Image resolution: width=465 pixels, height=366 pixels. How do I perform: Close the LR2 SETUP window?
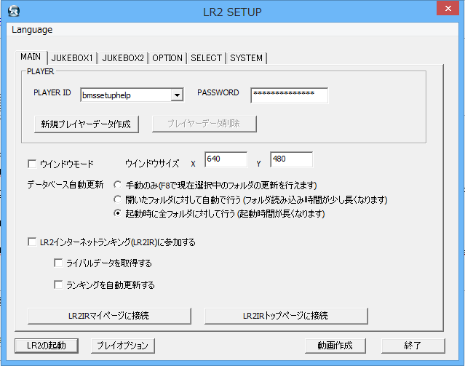(448, 8)
